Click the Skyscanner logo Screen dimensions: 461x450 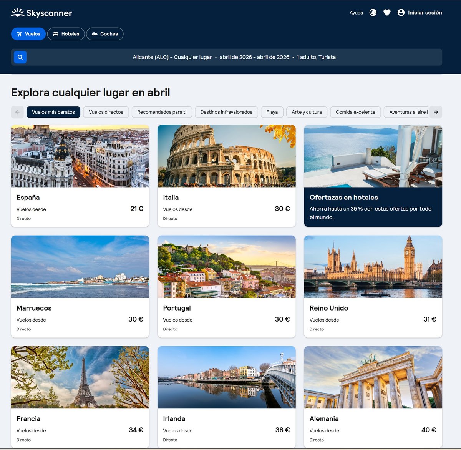[x=41, y=13]
